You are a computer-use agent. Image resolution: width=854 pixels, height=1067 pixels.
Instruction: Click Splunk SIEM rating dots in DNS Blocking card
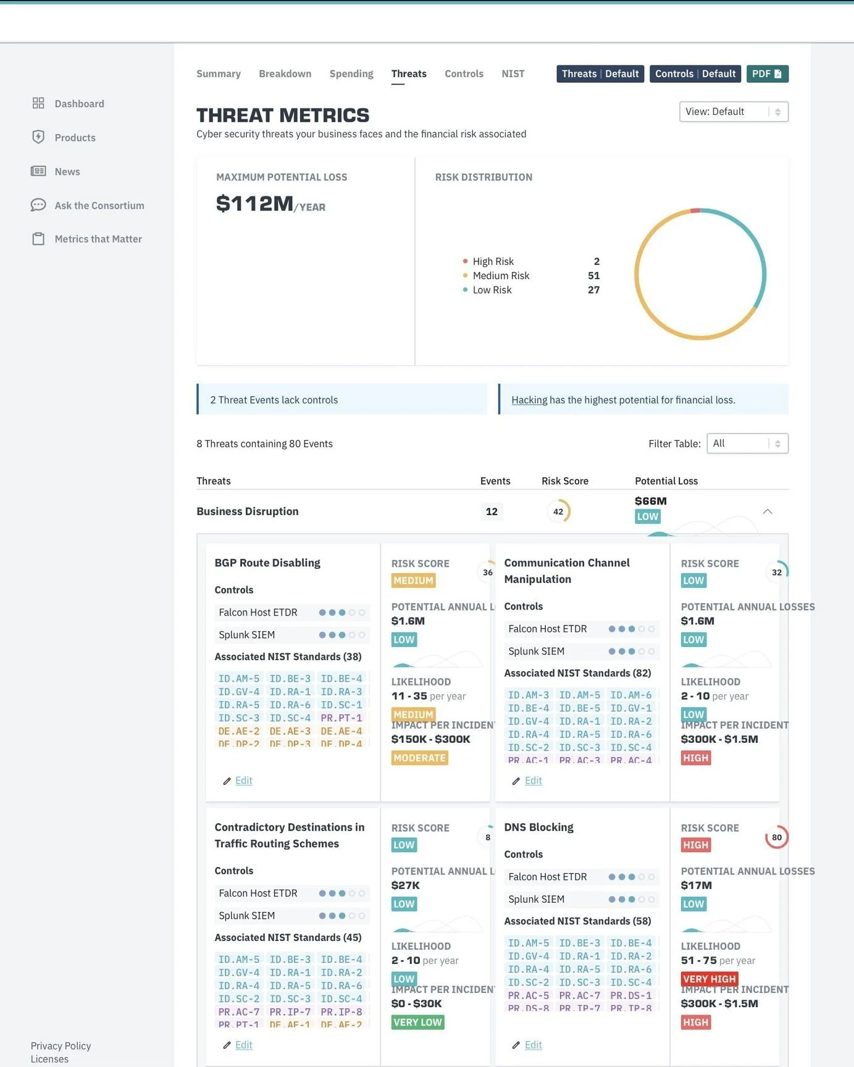(x=632, y=899)
